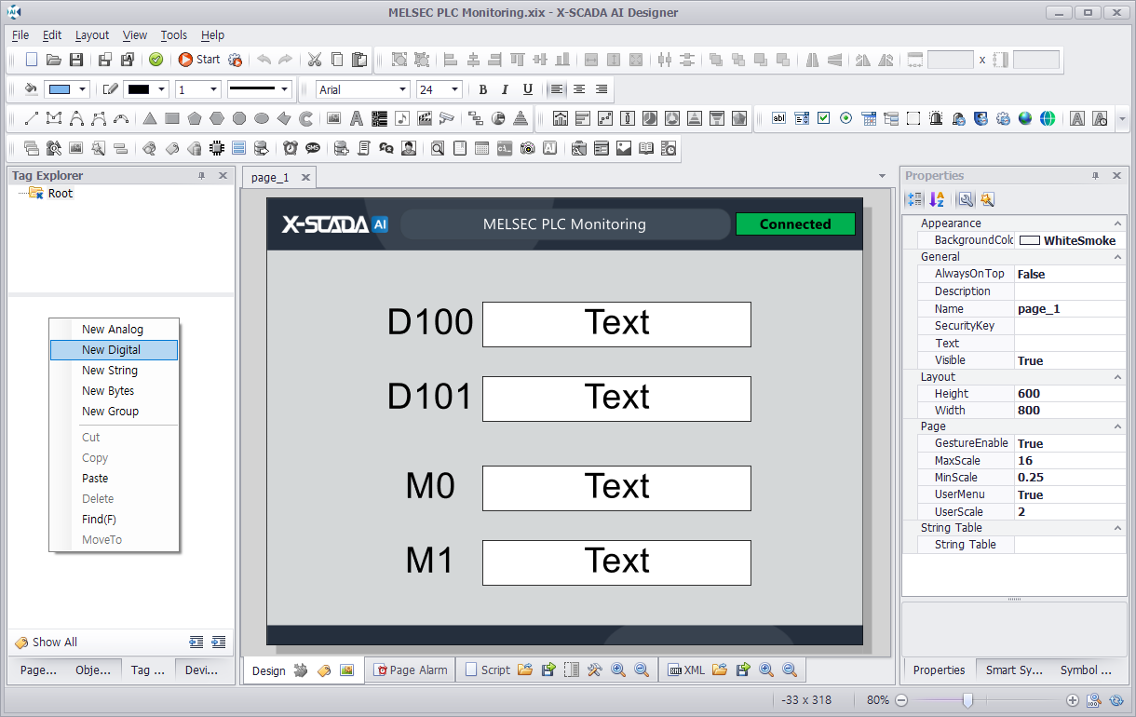This screenshot has width=1136, height=717.
Task: Show properties in categorized view
Action: click(x=914, y=199)
